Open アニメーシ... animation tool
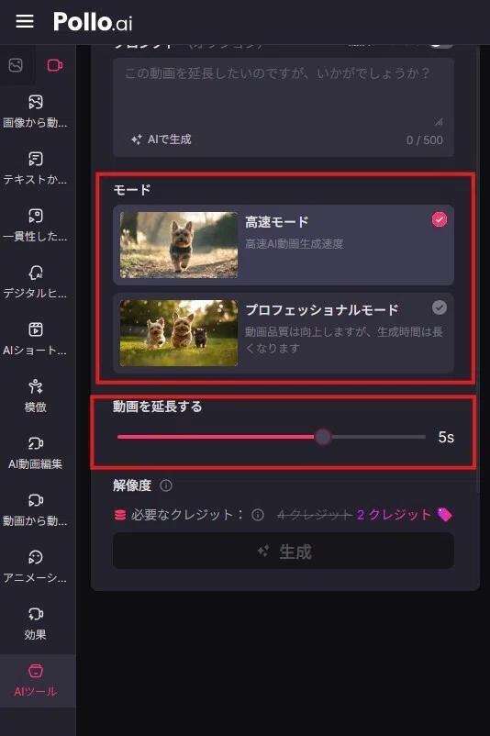This screenshot has height=736, width=490. 35,566
